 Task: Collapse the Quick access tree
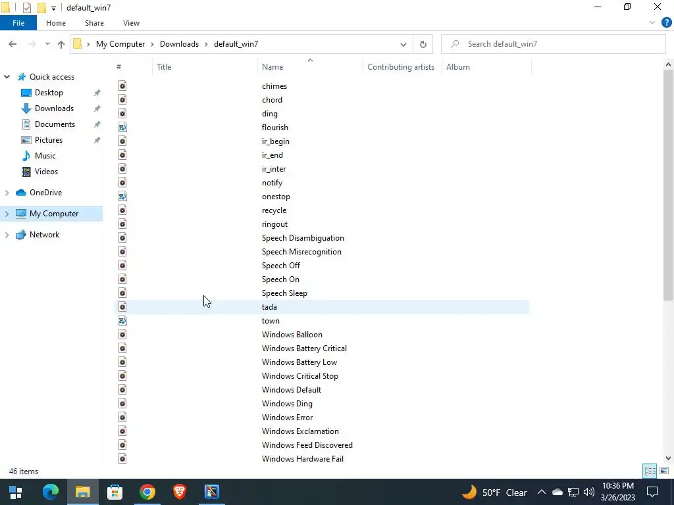coord(7,77)
